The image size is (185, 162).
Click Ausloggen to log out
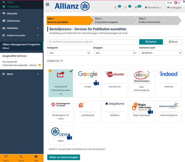(174, 8)
